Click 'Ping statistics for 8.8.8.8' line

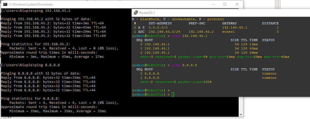[30, 99]
